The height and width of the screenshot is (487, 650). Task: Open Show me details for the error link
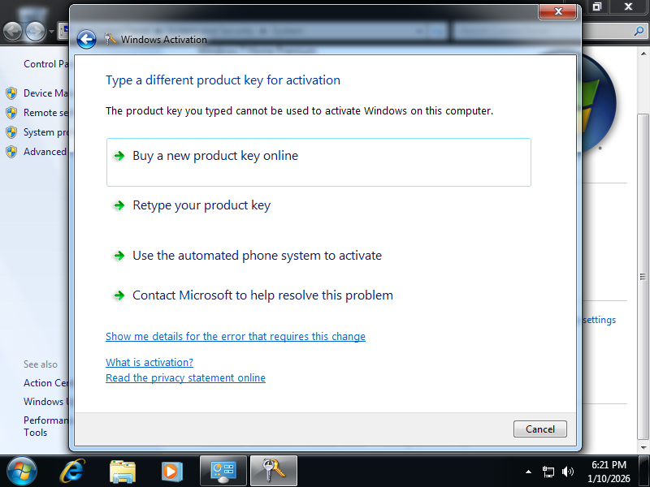coord(236,336)
